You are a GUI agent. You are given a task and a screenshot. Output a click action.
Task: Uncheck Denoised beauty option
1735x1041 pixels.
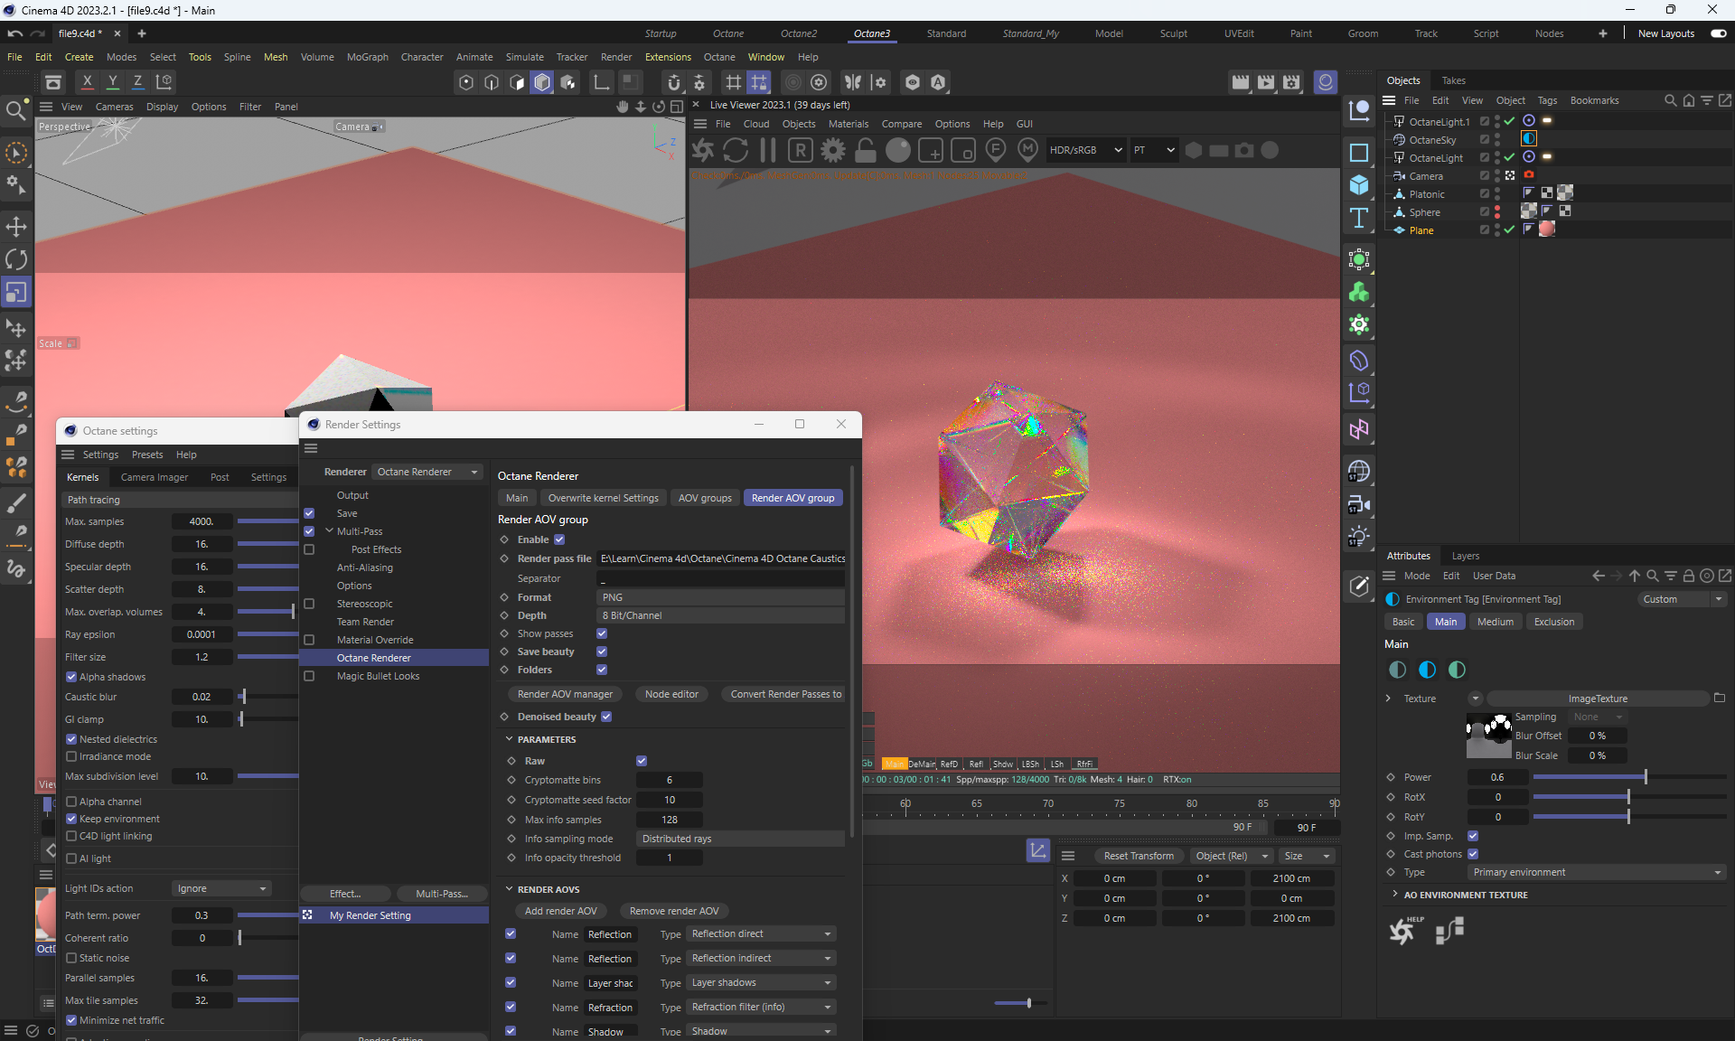click(606, 717)
